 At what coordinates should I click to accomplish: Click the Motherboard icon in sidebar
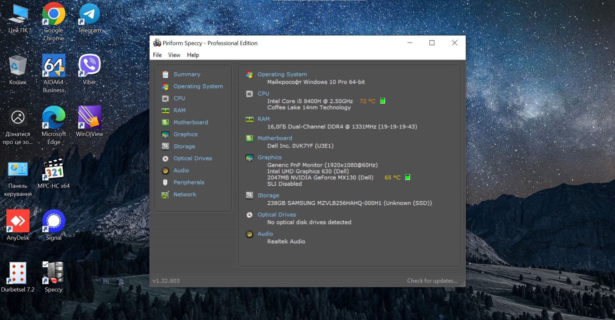(165, 122)
